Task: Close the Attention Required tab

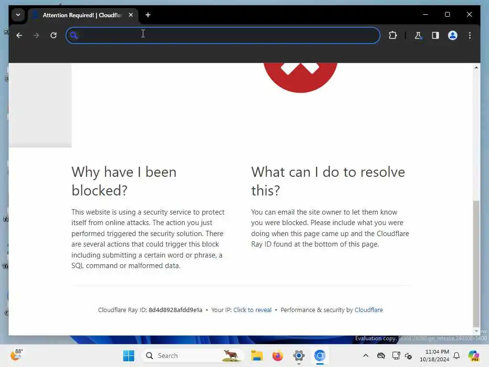Action: 131,15
